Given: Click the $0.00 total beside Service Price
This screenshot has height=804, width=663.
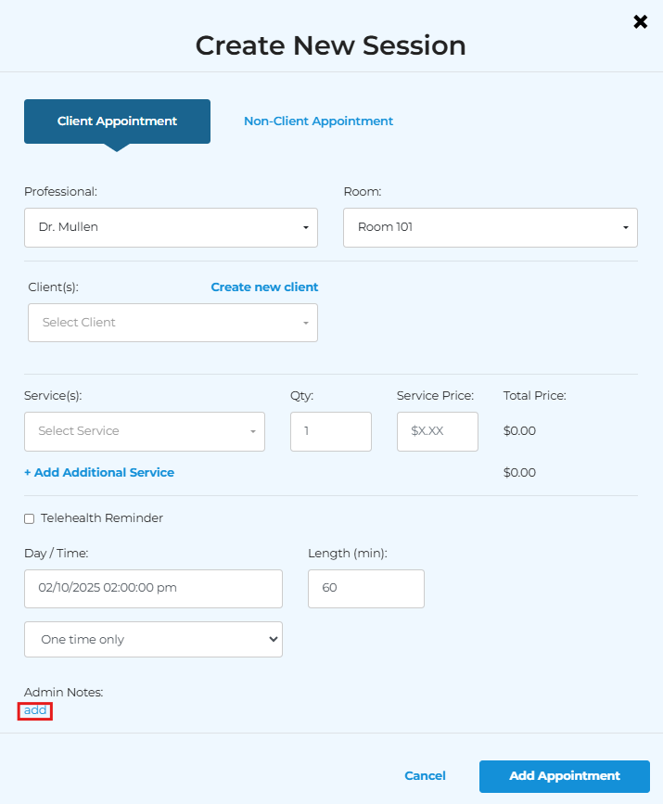Looking at the screenshot, I should point(519,430).
